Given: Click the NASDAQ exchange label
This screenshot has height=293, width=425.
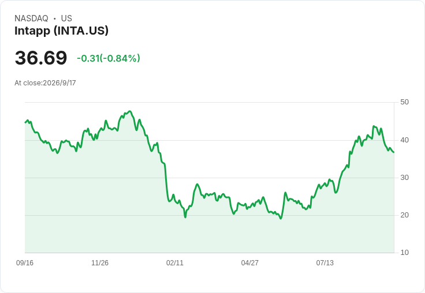Looking at the screenshot, I should (x=31, y=18).
